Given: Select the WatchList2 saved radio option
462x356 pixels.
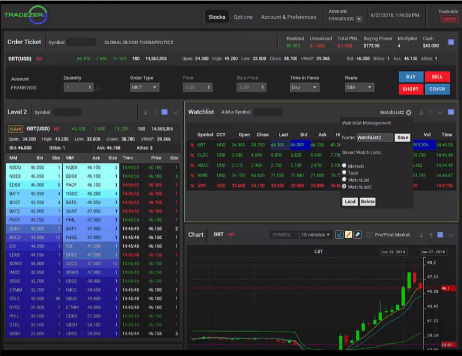Looking at the screenshot, I should [344, 186].
